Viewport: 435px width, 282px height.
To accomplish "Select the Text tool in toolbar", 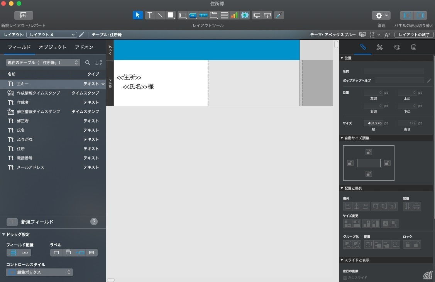I will [x=149, y=15].
